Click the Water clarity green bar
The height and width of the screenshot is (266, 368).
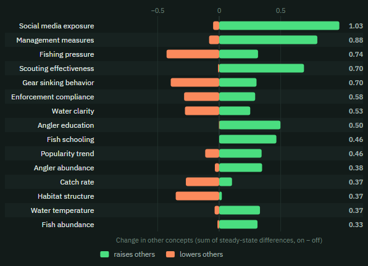(235, 111)
